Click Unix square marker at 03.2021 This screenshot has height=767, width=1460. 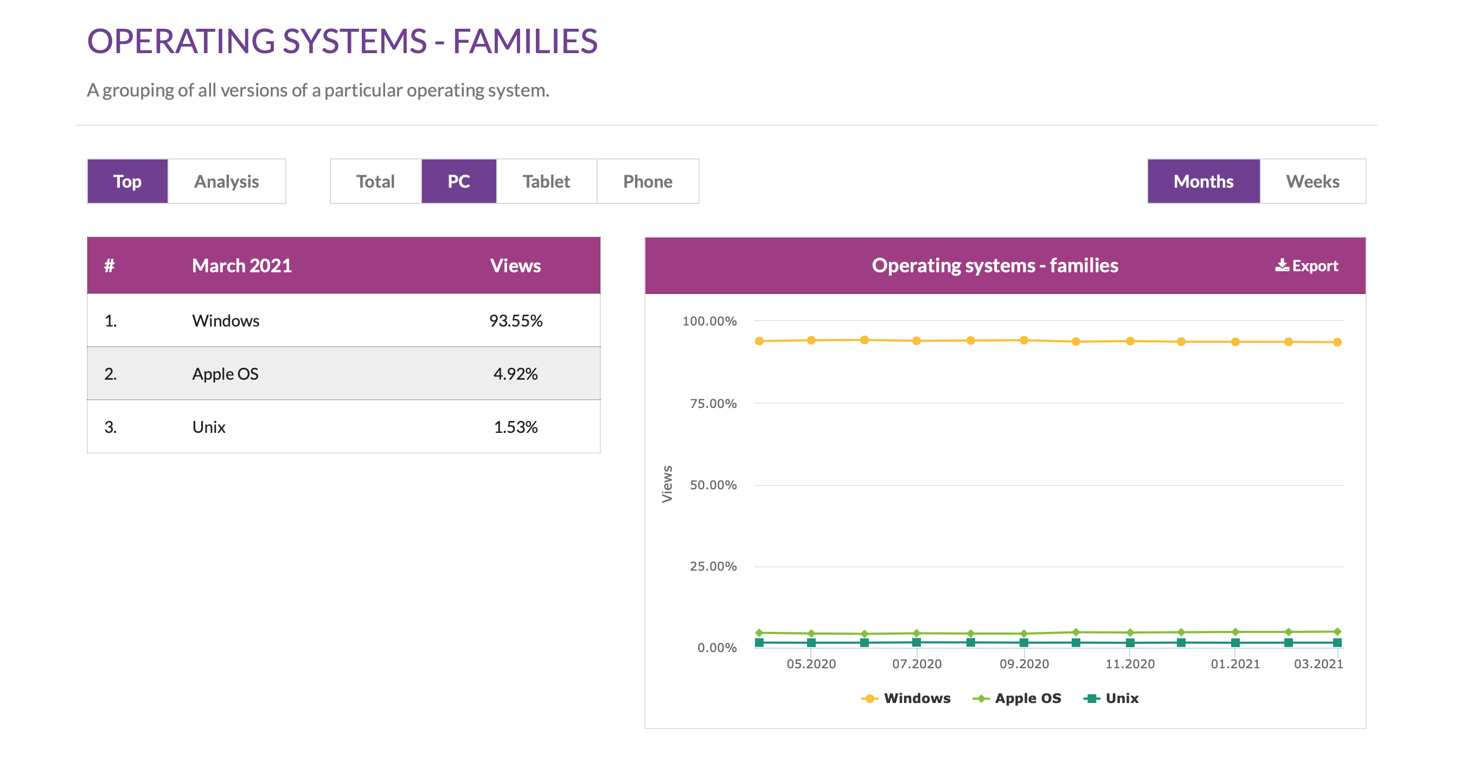point(1337,643)
